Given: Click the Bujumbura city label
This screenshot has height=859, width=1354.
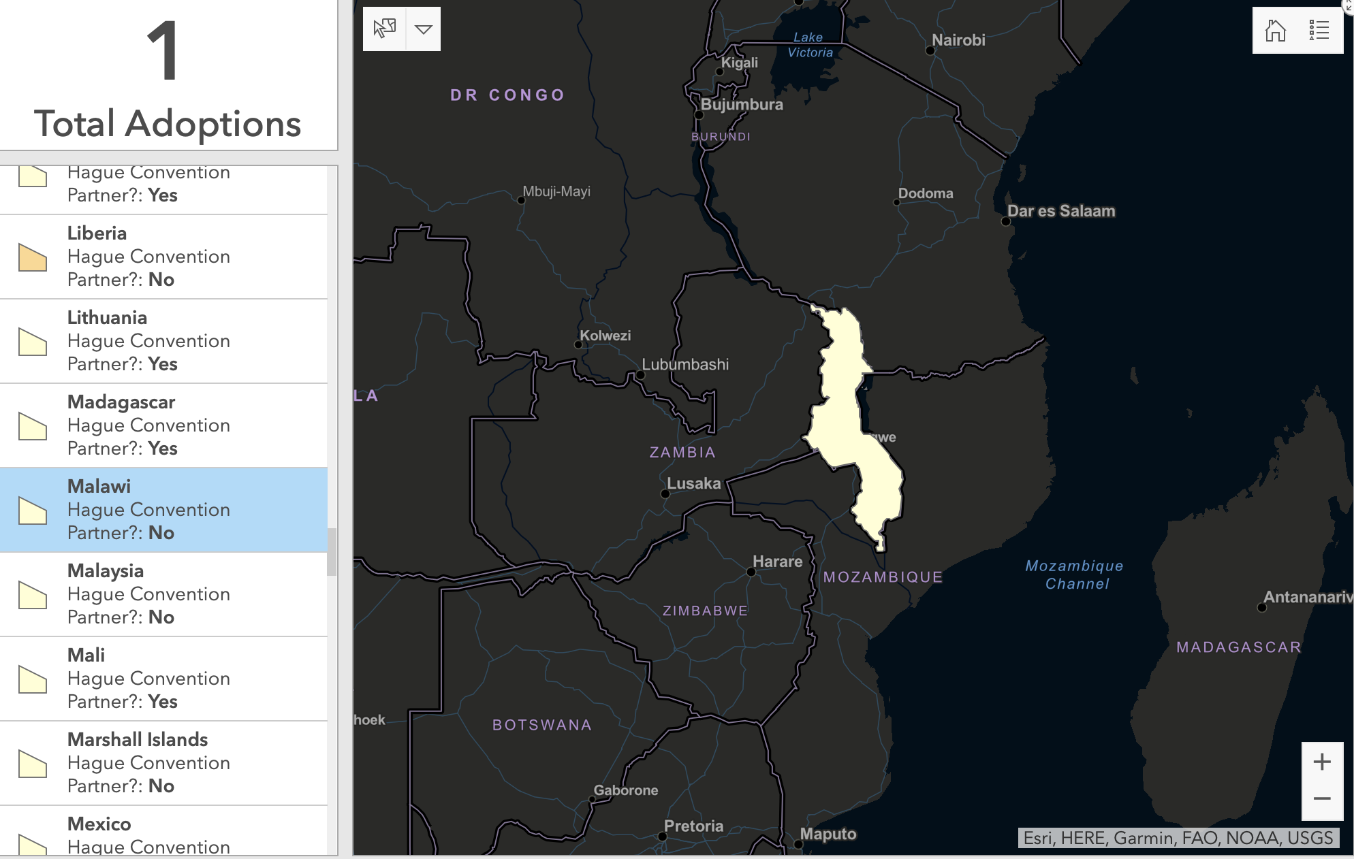Looking at the screenshot, I should [x=742, y=105].
